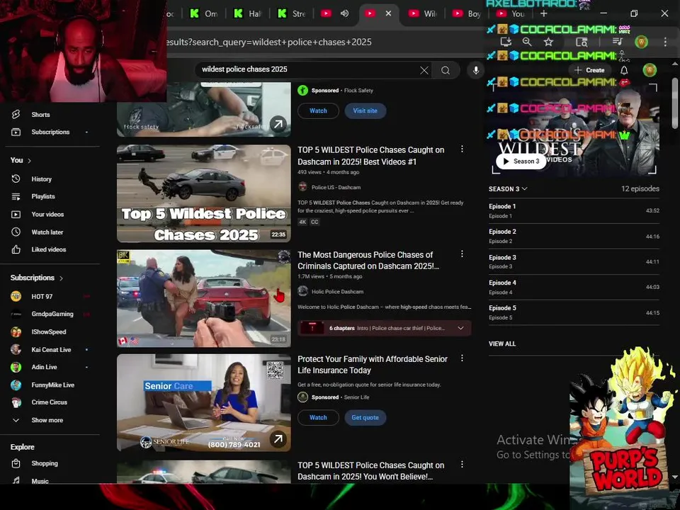
Task: Open the FunnyMike Live channel subscription
Action: pyautogui.click(x=52, y=385)
